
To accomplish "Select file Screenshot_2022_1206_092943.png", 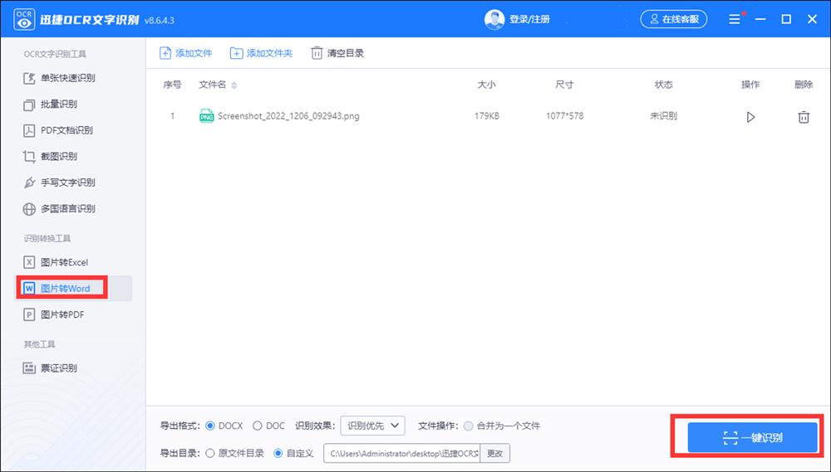I will [288, 116].
